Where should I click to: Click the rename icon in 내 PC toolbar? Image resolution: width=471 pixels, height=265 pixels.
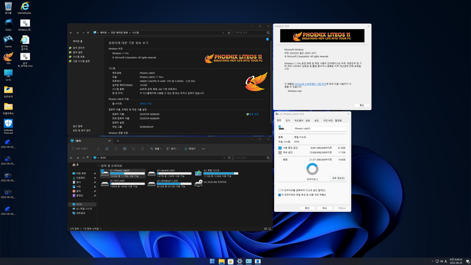125,149
